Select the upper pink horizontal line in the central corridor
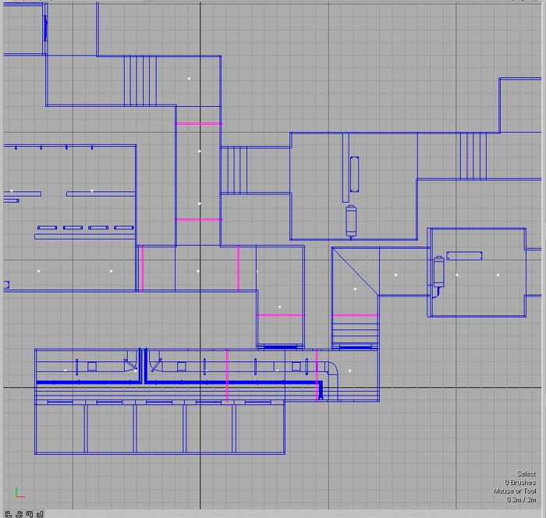The height and width of the screenshot is (518, 546). pos(199,124)
